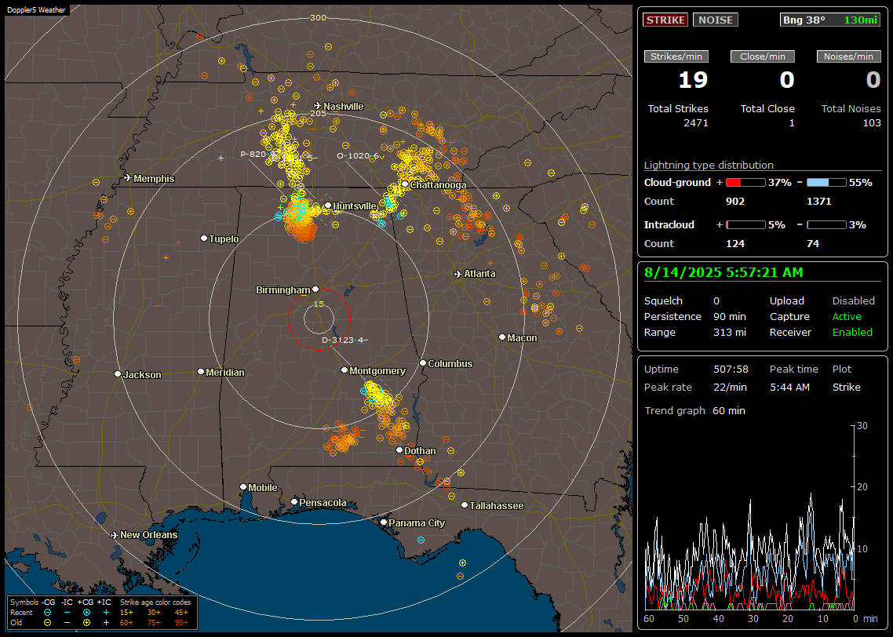Click the Total Strikes count 2471
This screenshot has height=637, width=893.
tap(696, 123)
